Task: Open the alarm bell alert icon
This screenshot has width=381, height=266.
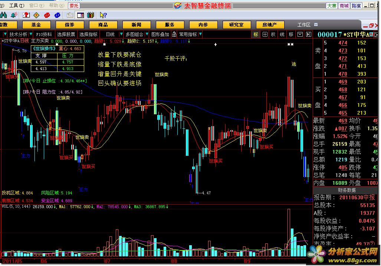Action: pos(14,15)
